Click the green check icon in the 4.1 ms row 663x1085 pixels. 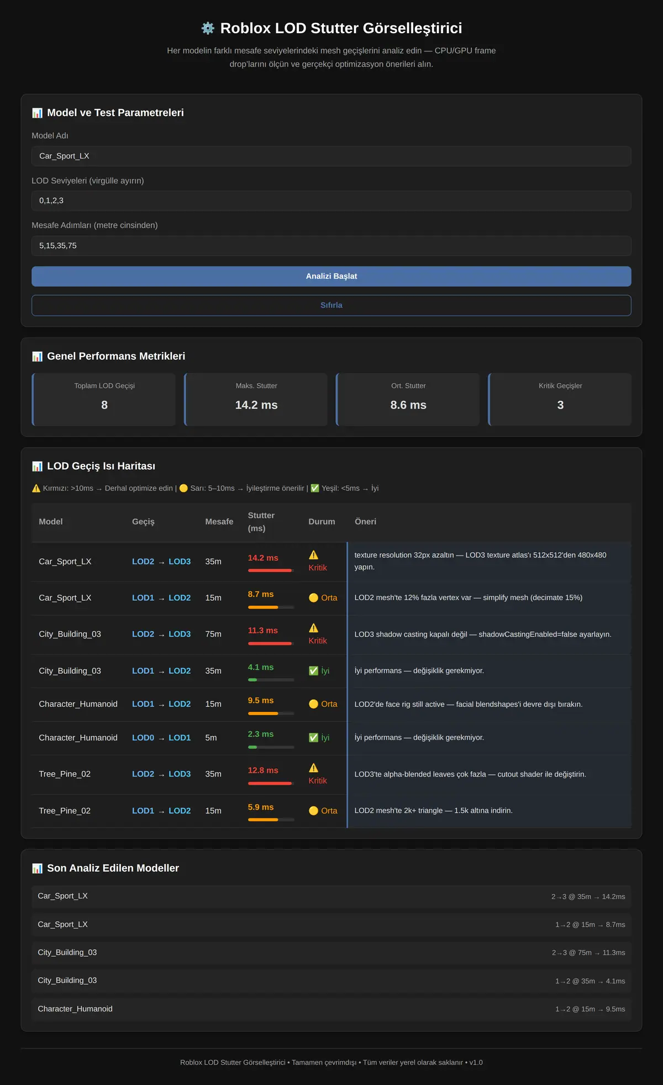point(313,670)
